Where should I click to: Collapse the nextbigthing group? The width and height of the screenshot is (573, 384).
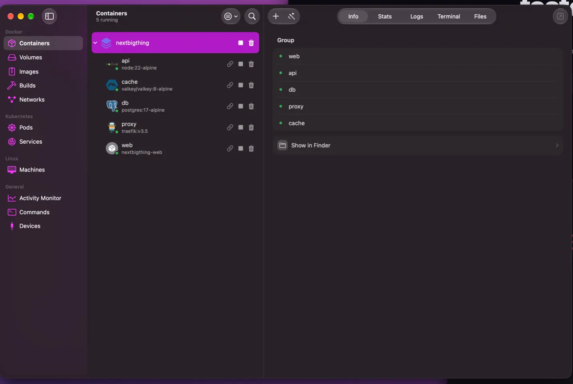95,43
